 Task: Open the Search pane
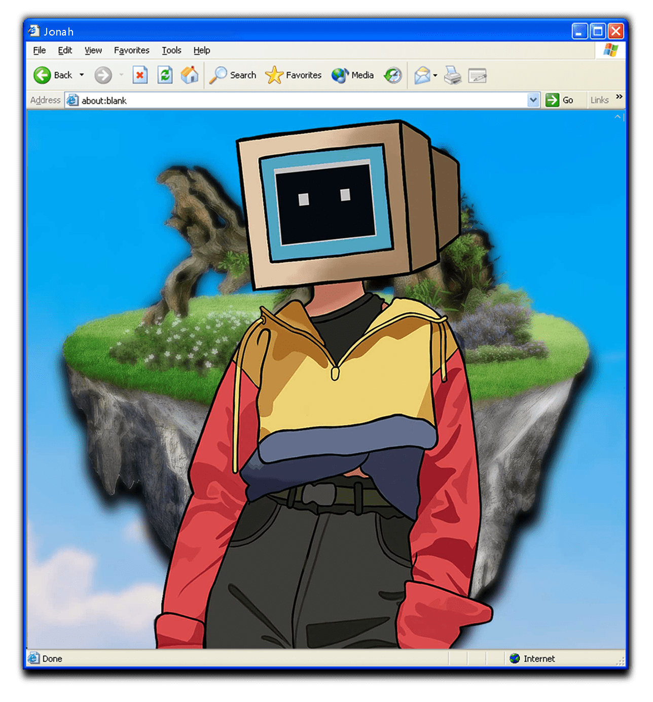click(233, 75)
